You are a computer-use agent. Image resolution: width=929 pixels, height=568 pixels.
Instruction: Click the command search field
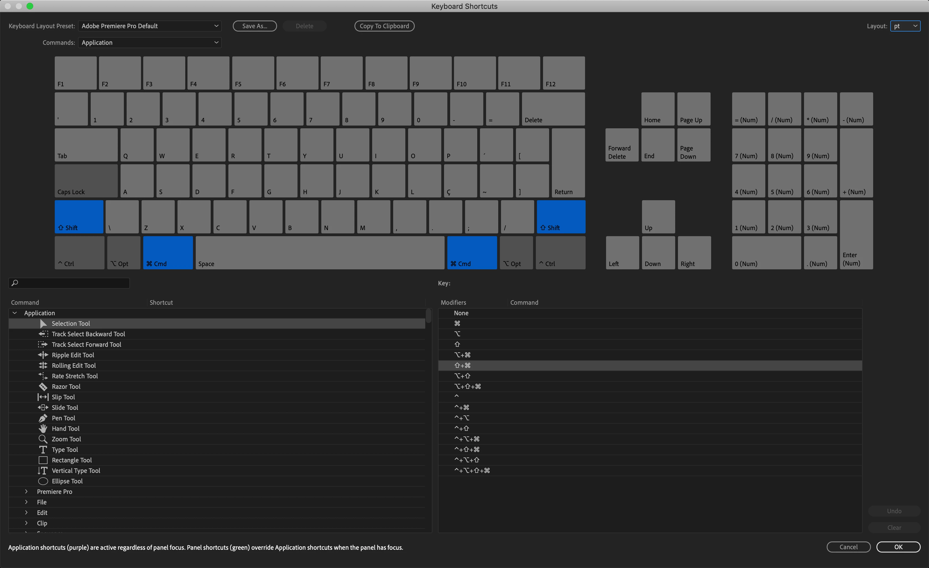72,283
